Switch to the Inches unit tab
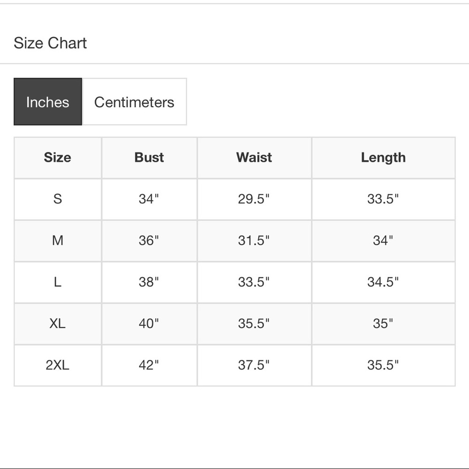The height and width of the screenshot is (469, 469). click(x=48, y=102)
